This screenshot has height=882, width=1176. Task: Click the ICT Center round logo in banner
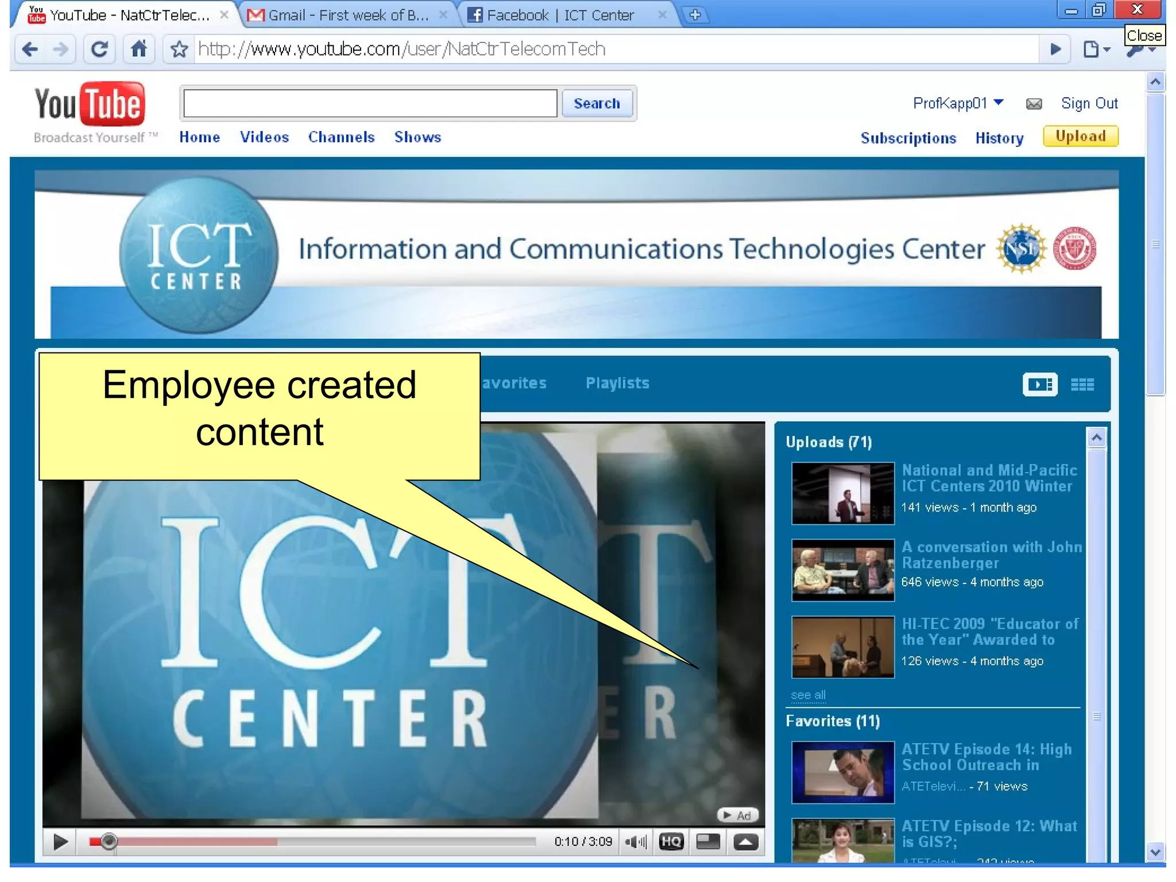click(x=199, y=255)
